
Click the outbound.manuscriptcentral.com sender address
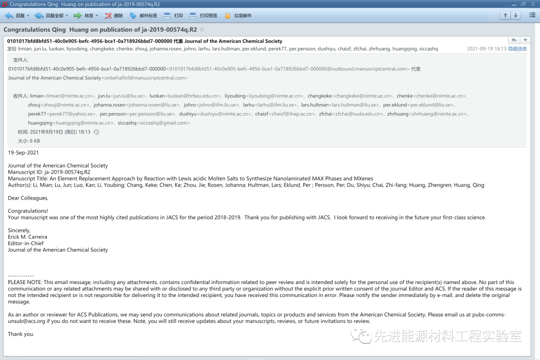[x=287, y=69]
